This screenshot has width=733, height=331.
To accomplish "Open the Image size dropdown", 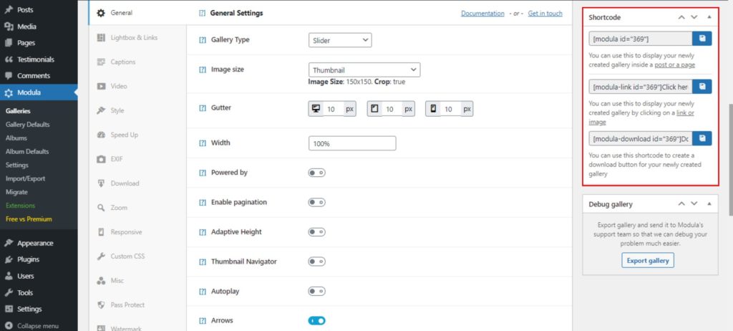I will click(364, 69).
